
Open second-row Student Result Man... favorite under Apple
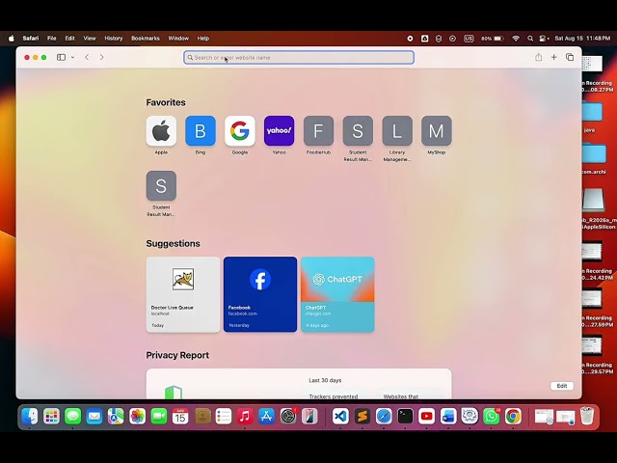161,185
